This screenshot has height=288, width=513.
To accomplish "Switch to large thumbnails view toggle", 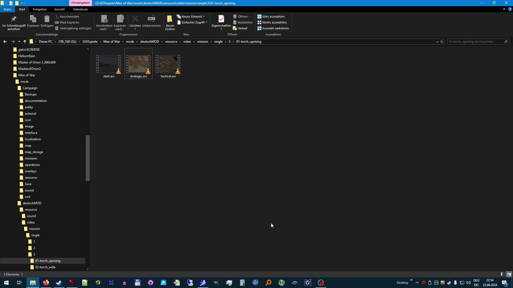I will click(509, 274).
